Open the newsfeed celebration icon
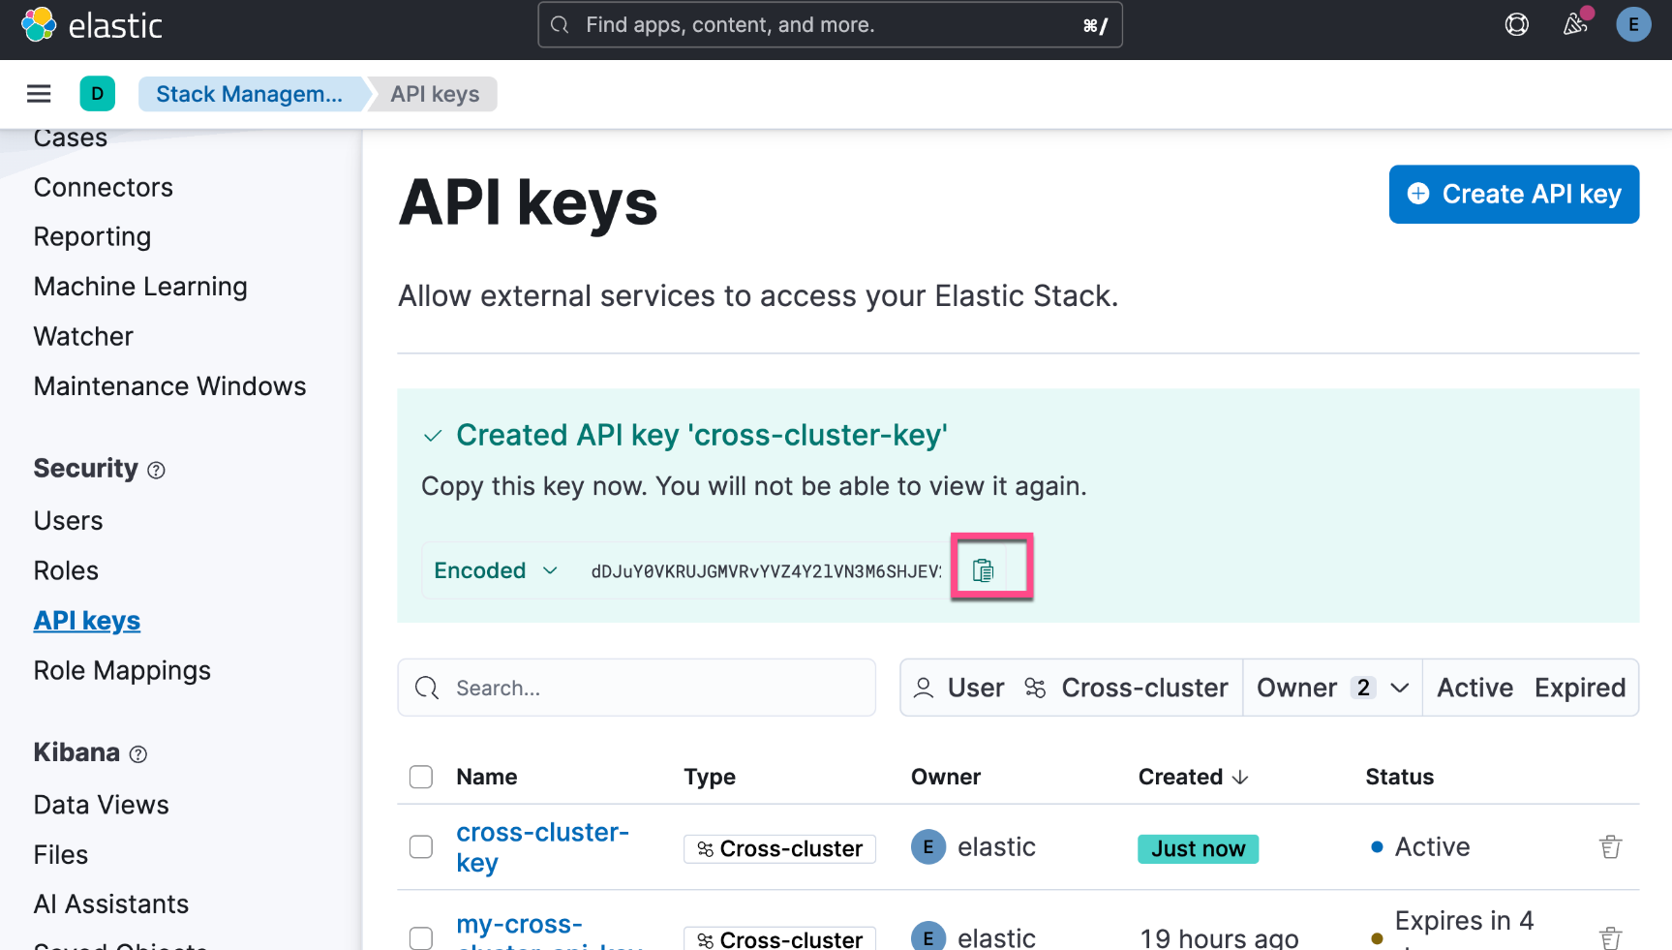 (1575, 25)
